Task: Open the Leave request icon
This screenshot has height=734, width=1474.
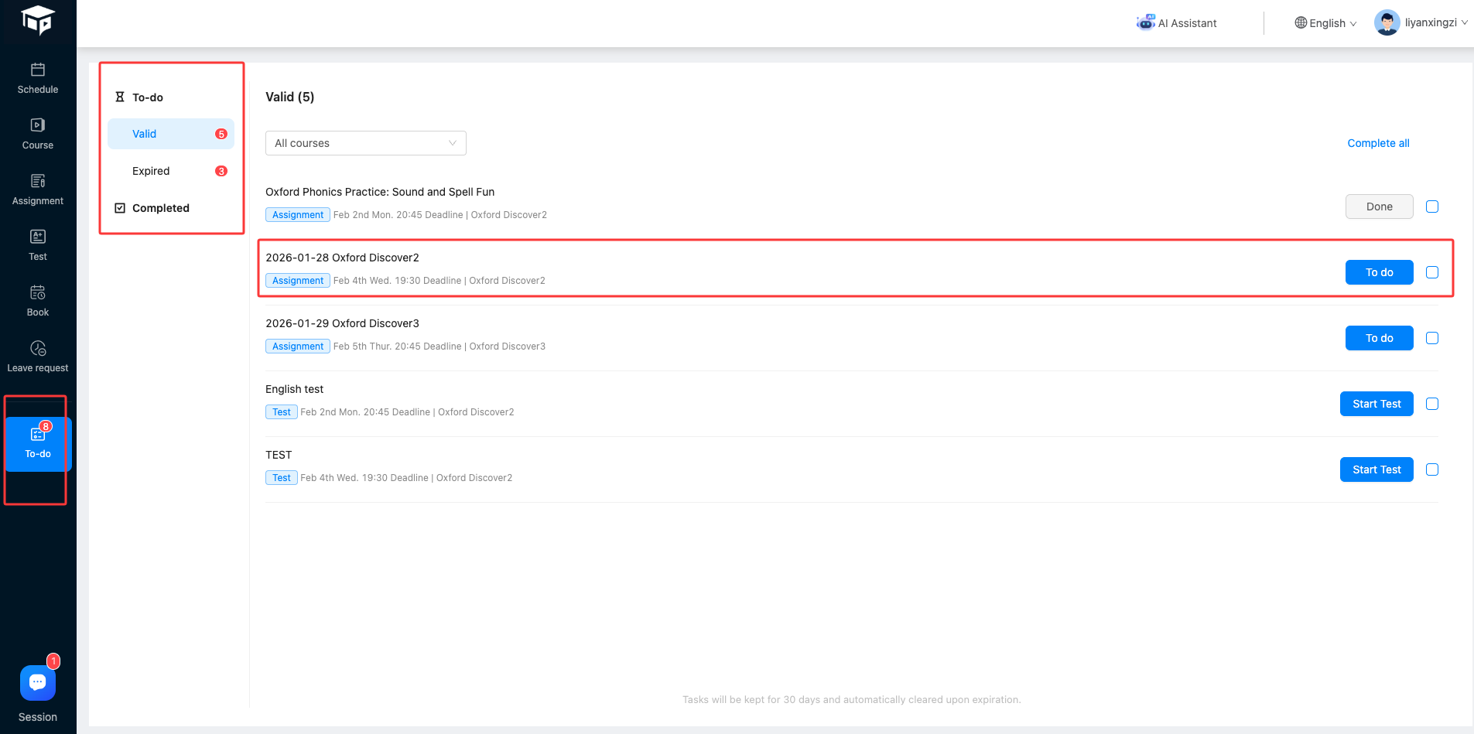Action: pyautogui.click(x=38, y=349)
